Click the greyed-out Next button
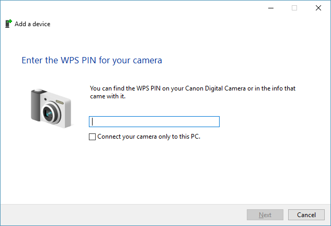This screenshot has height=226, width=331. (x=265, y=215)
